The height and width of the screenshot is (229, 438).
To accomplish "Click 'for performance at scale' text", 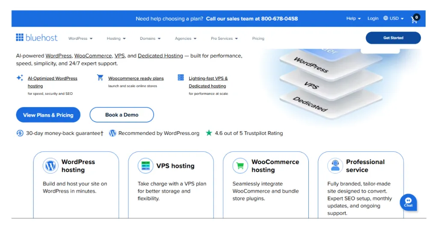I will [208, 94].
